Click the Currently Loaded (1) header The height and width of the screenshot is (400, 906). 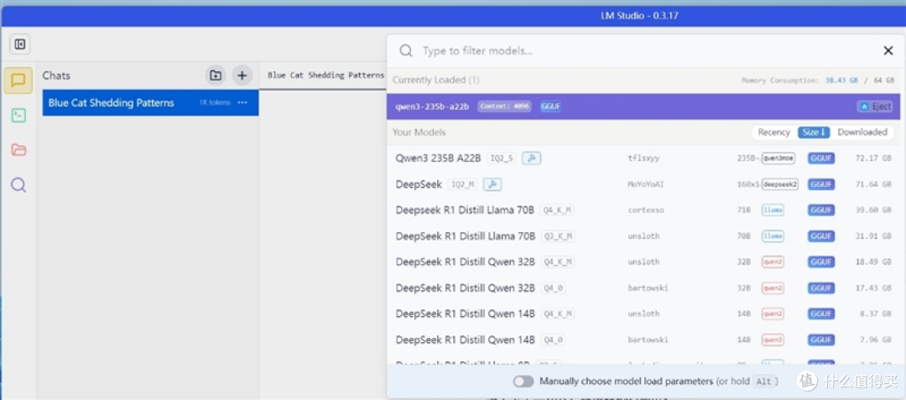[x=435, y=80]
